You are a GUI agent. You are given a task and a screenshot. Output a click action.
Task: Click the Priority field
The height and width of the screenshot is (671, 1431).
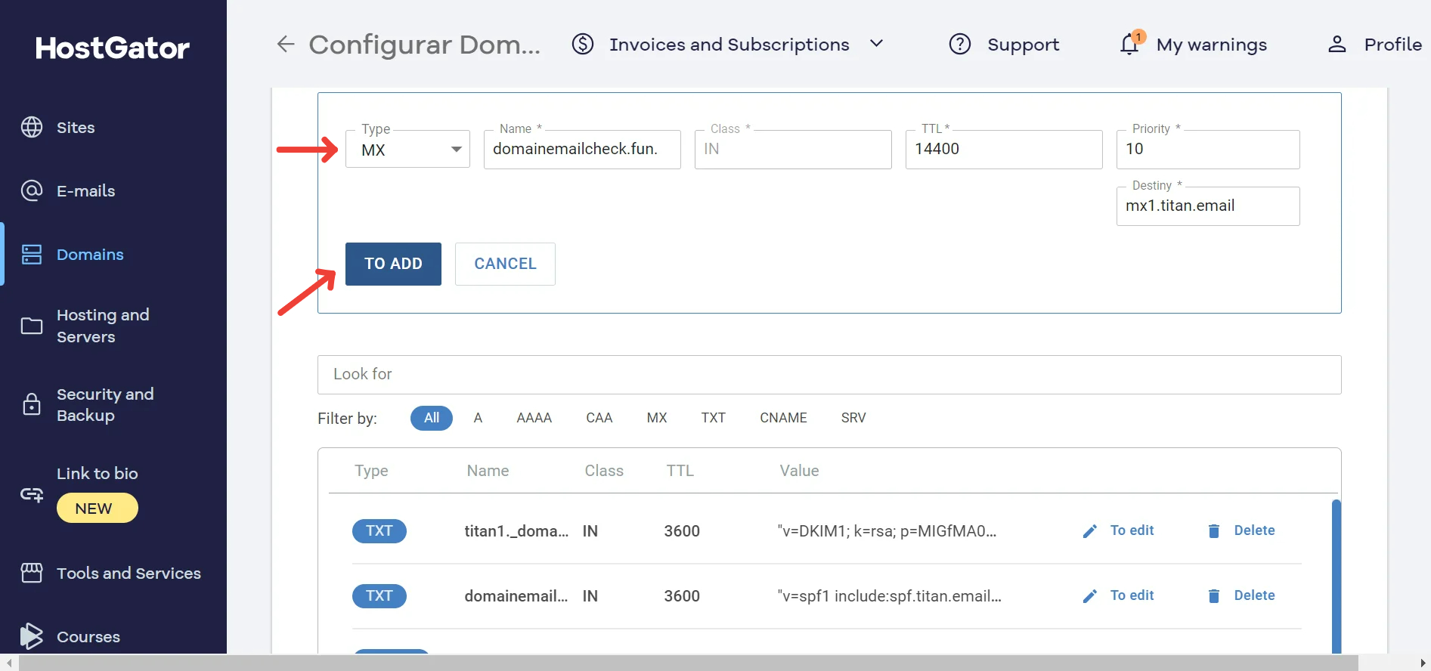1208,149
